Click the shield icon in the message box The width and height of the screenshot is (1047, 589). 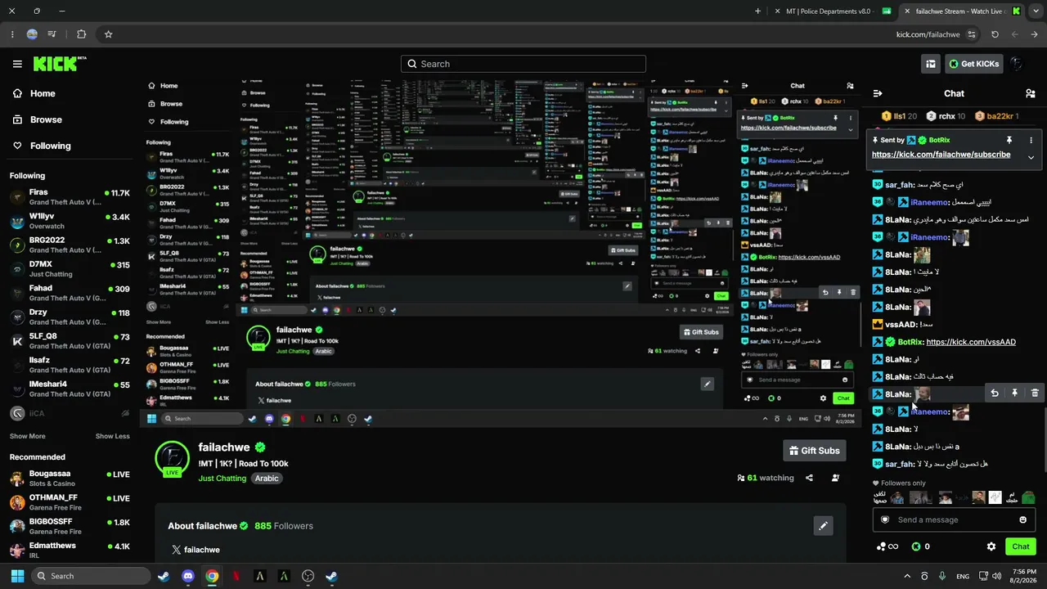click(x=884, y=519)
